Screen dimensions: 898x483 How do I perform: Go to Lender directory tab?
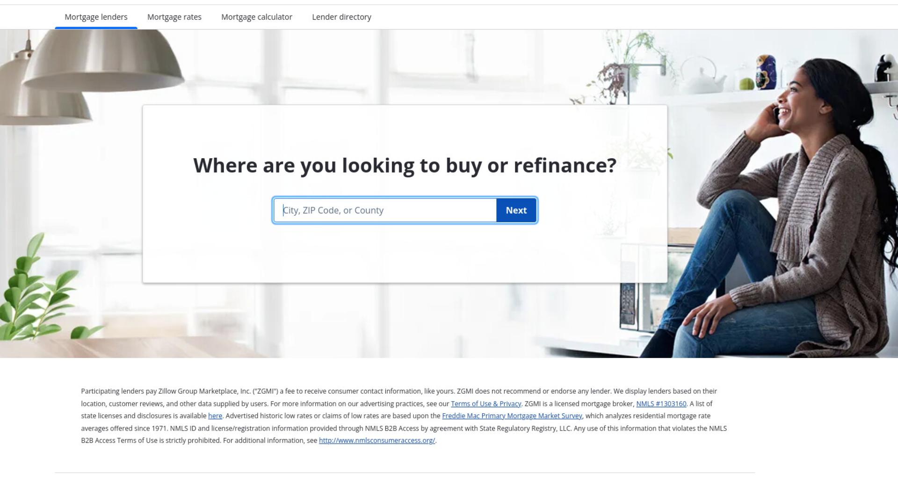point(341,17)
